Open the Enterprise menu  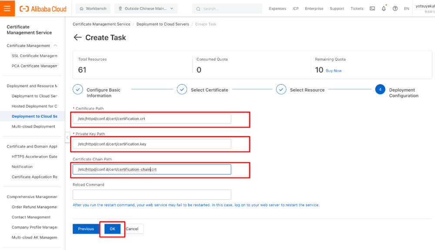(314, 9)
